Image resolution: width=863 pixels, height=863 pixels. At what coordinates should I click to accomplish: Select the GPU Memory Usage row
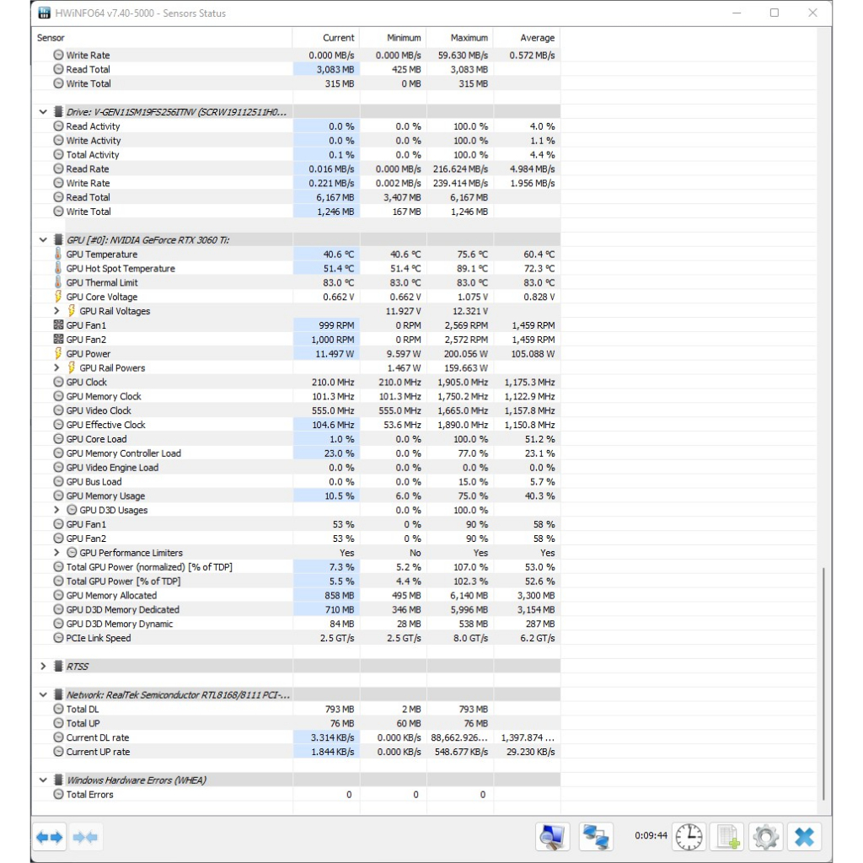[x=297, y=496]
